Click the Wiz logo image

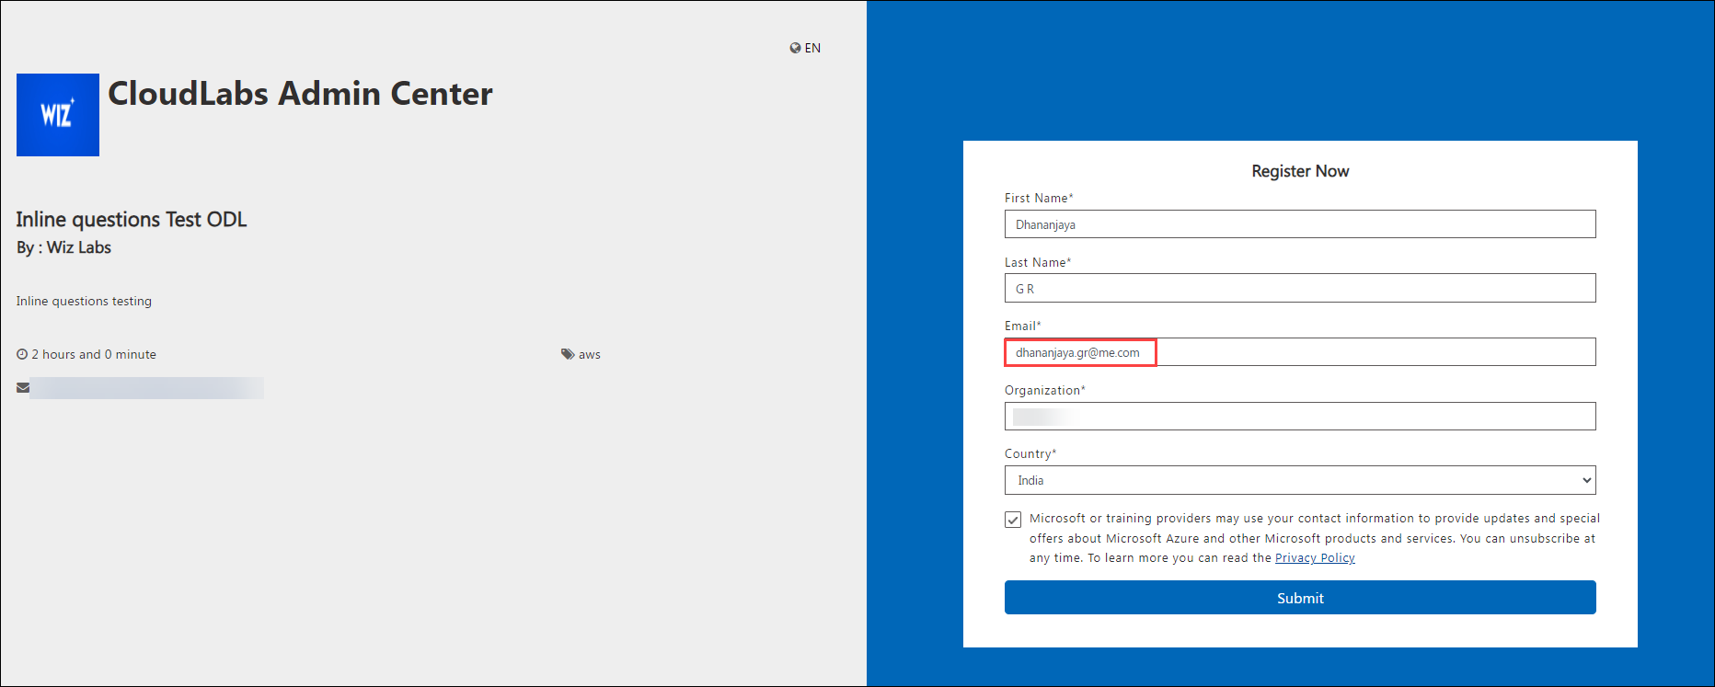pyautogui.click(x=58, y=115)
